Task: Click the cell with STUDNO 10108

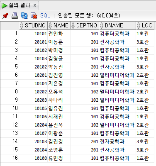Action: (33, 158)
